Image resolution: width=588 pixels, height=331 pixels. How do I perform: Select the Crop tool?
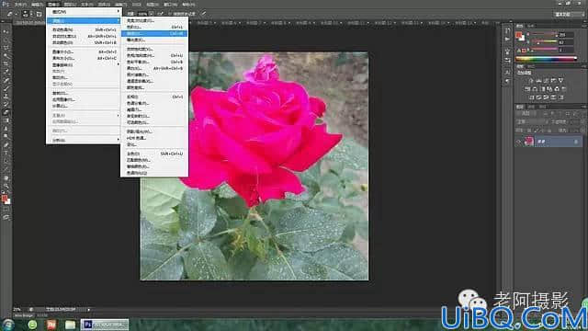coord(6,63)
